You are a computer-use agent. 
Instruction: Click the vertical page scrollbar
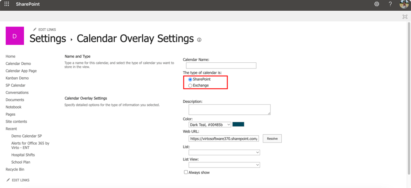[409, 98]
